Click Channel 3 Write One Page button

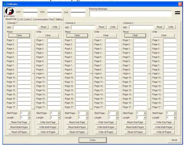point(164,122)
